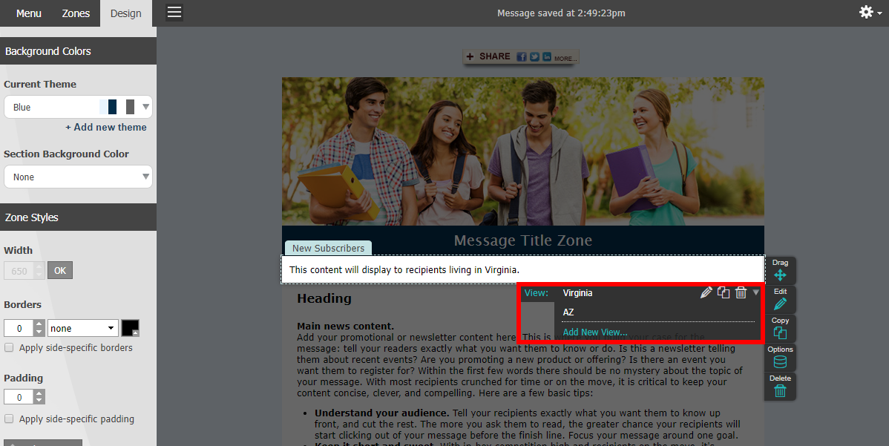Open zone Options database icon
Screen dimensions: 889x446
780,357
